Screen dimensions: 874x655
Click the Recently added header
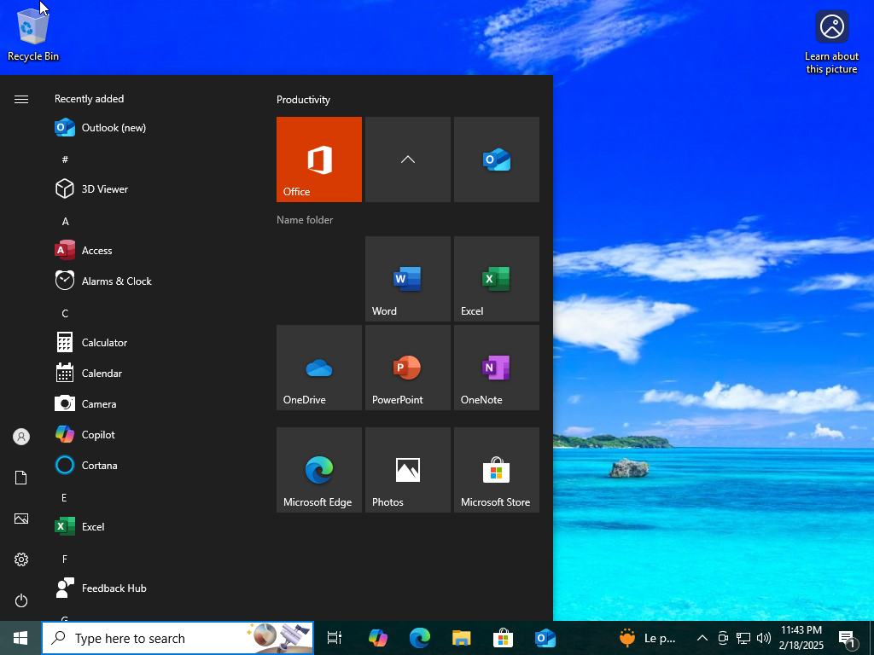89,99
